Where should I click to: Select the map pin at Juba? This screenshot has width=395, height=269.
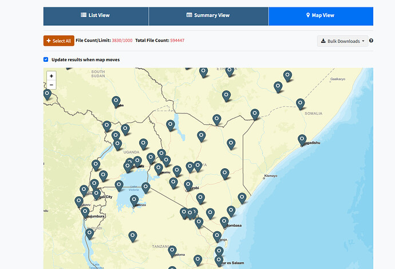pos(116,101)
